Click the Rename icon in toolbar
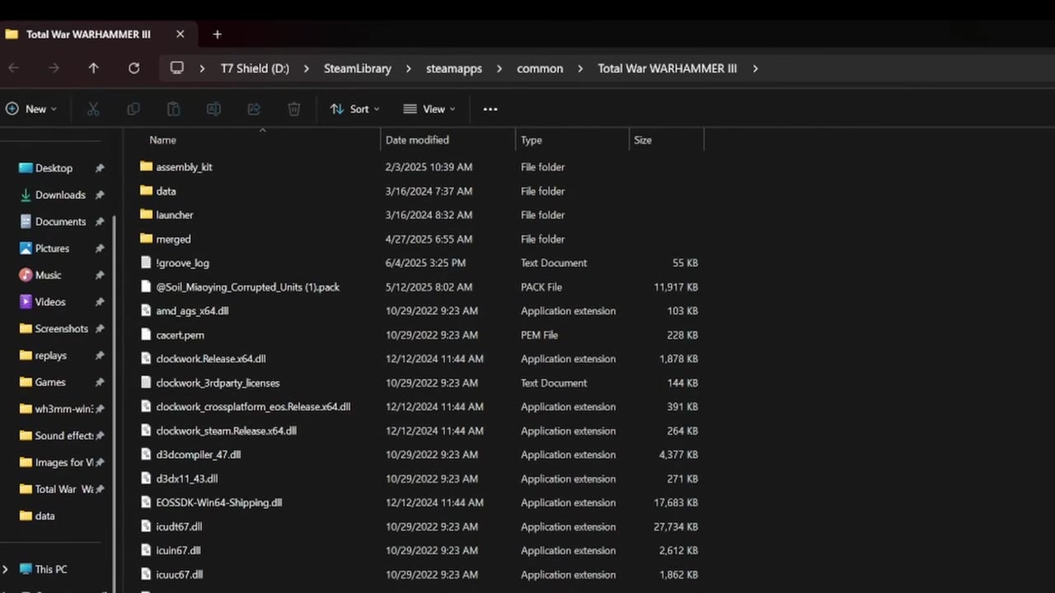Image resolution: width=1055 pixels, height=593 pixels. (213, 109)
